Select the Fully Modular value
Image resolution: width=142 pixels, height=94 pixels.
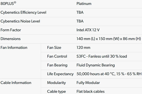tap(88, 83)
